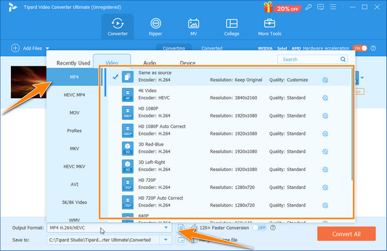Click the Convert All button
This screenshot has width=387, height=251.
point(346,234)
